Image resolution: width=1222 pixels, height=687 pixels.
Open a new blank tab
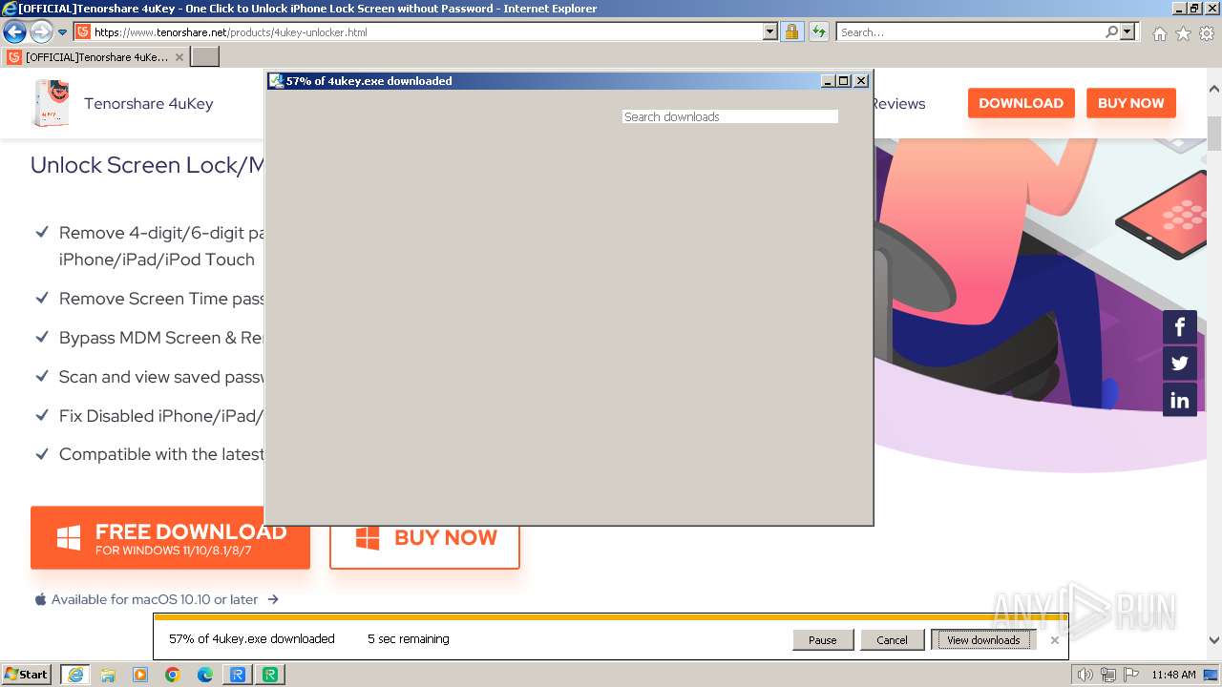tap(205, 57)
